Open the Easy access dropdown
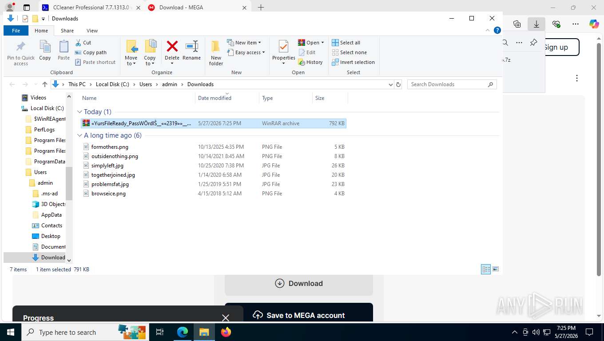 pos(246,52)
